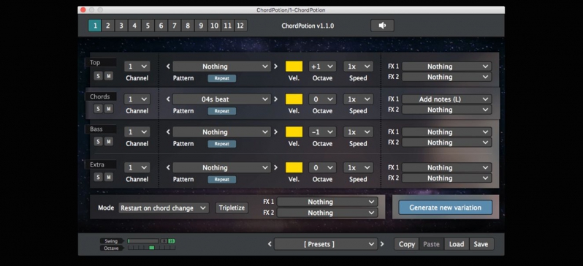Viewport: 583px width, 266px height.
Task: Open the 'Restart on chord change' Mode dropdown
Action: 164,208
